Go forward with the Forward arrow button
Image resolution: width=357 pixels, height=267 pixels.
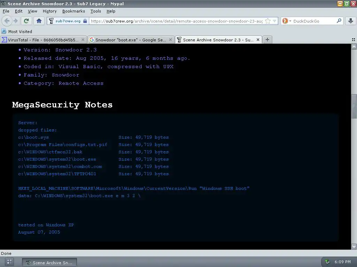tap(15, 21)
